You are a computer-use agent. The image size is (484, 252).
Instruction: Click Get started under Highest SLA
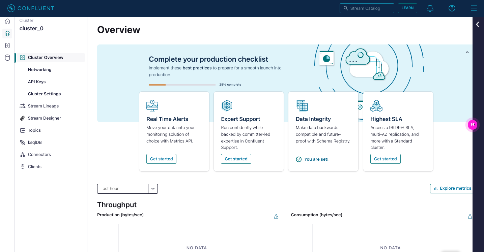coord(386,159)
